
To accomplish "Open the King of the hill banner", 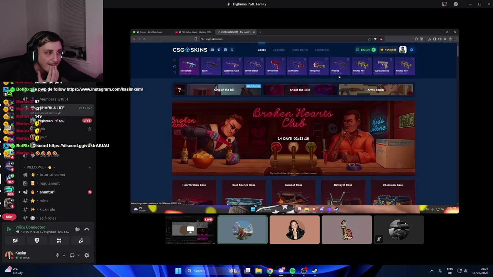I will 224,90.
